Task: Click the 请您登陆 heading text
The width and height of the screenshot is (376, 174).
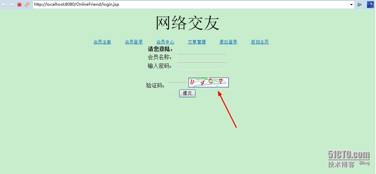Action: click(x=160, y=50)
